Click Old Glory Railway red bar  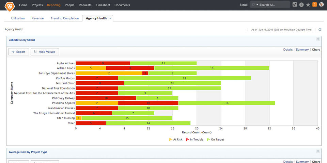(x=106, y=98)
